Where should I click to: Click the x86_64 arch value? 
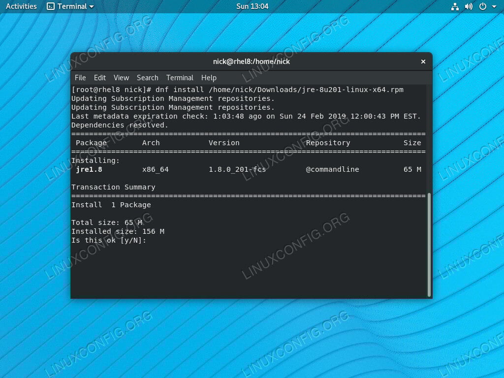[155, 169]
